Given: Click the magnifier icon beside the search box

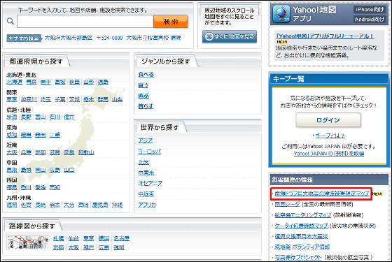Looking at the screenshot, I should [10, 21].
